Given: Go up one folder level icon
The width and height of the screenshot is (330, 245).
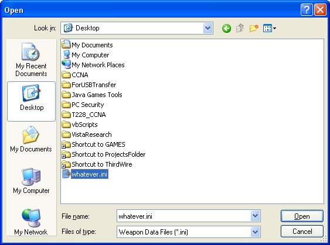Looking at the screenshot, I should click(240, 28).
